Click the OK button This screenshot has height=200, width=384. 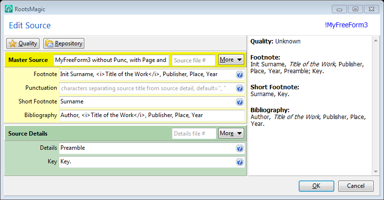coord(316,186)
